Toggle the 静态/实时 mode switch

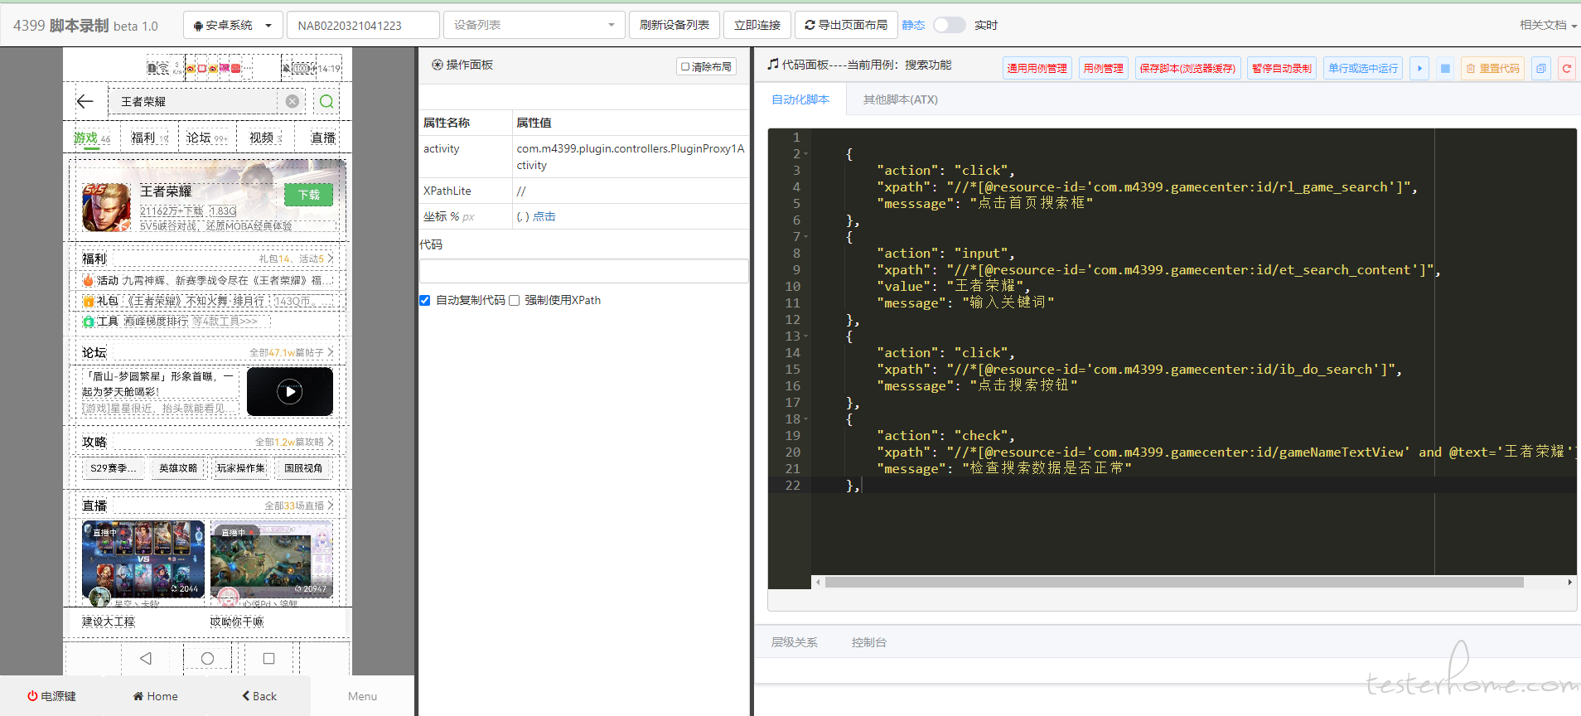950,25
